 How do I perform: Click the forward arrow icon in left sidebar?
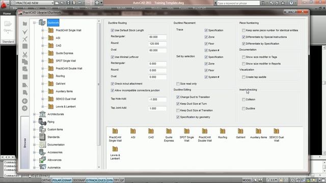(25, 108)
